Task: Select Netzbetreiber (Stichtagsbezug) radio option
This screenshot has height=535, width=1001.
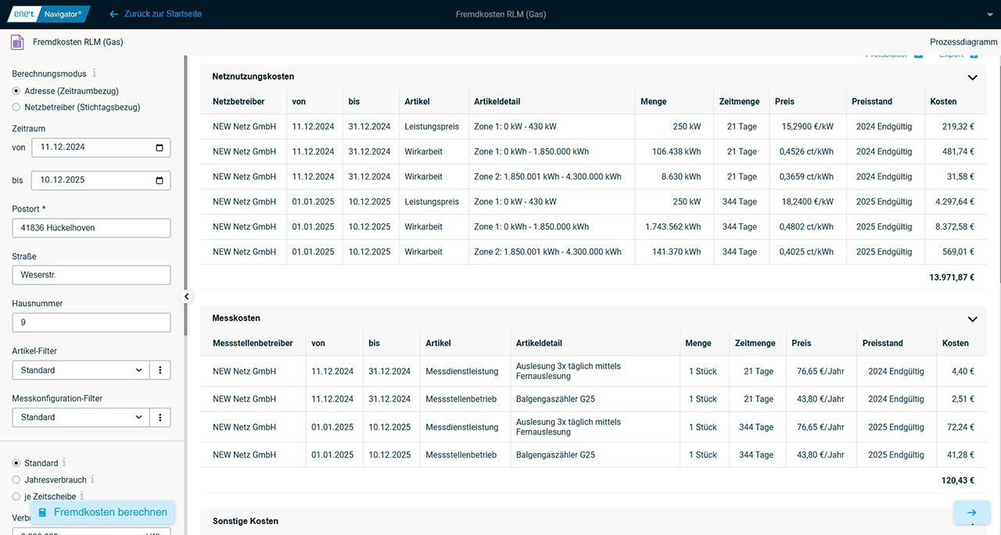Action: coord(16,107)
